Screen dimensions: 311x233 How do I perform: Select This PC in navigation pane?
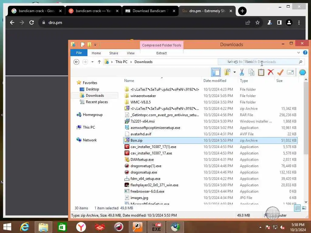89,127
